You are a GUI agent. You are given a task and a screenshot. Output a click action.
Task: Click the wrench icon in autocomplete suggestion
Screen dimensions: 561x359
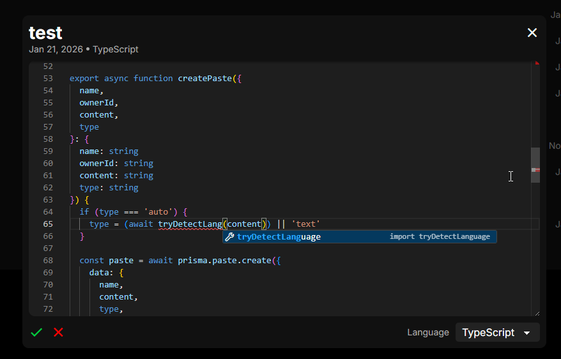coord(230,237)
